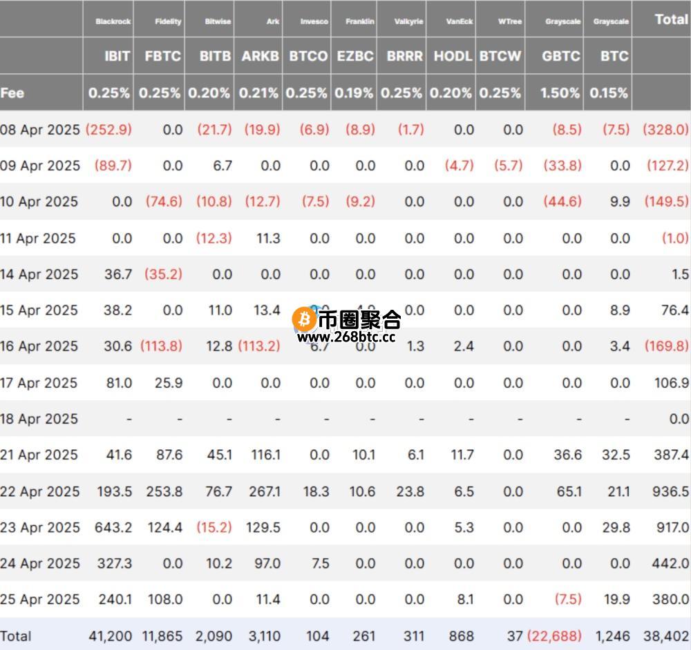
Task: Select the 0.21% ARKB fee cell
Action: [x=258, y=93]
